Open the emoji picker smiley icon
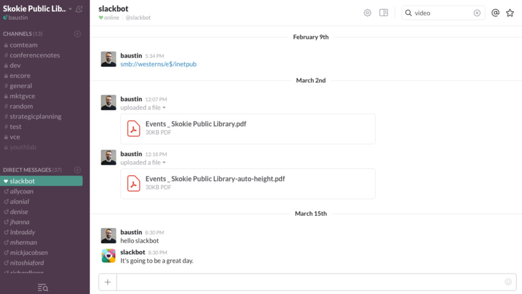The width and height of the screenshot is (522, 294). 508,282
